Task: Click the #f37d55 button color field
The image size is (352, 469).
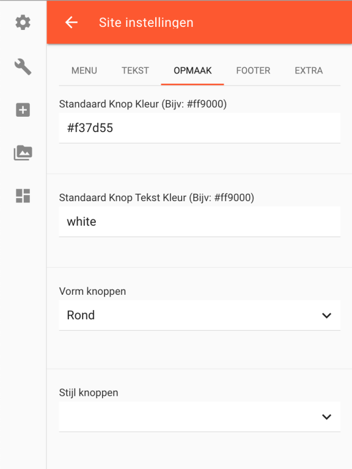Action: click(x=200, y=128)
